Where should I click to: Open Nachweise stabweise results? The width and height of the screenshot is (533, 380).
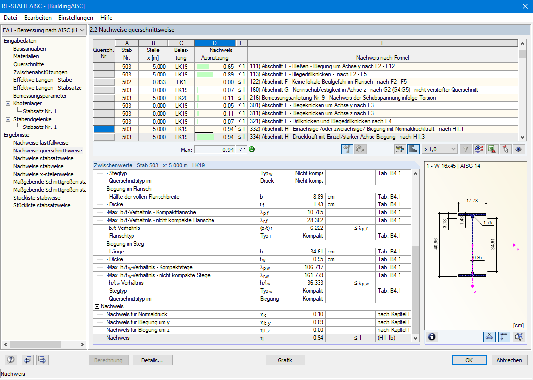pyautogui.click(x=38, y=166)
